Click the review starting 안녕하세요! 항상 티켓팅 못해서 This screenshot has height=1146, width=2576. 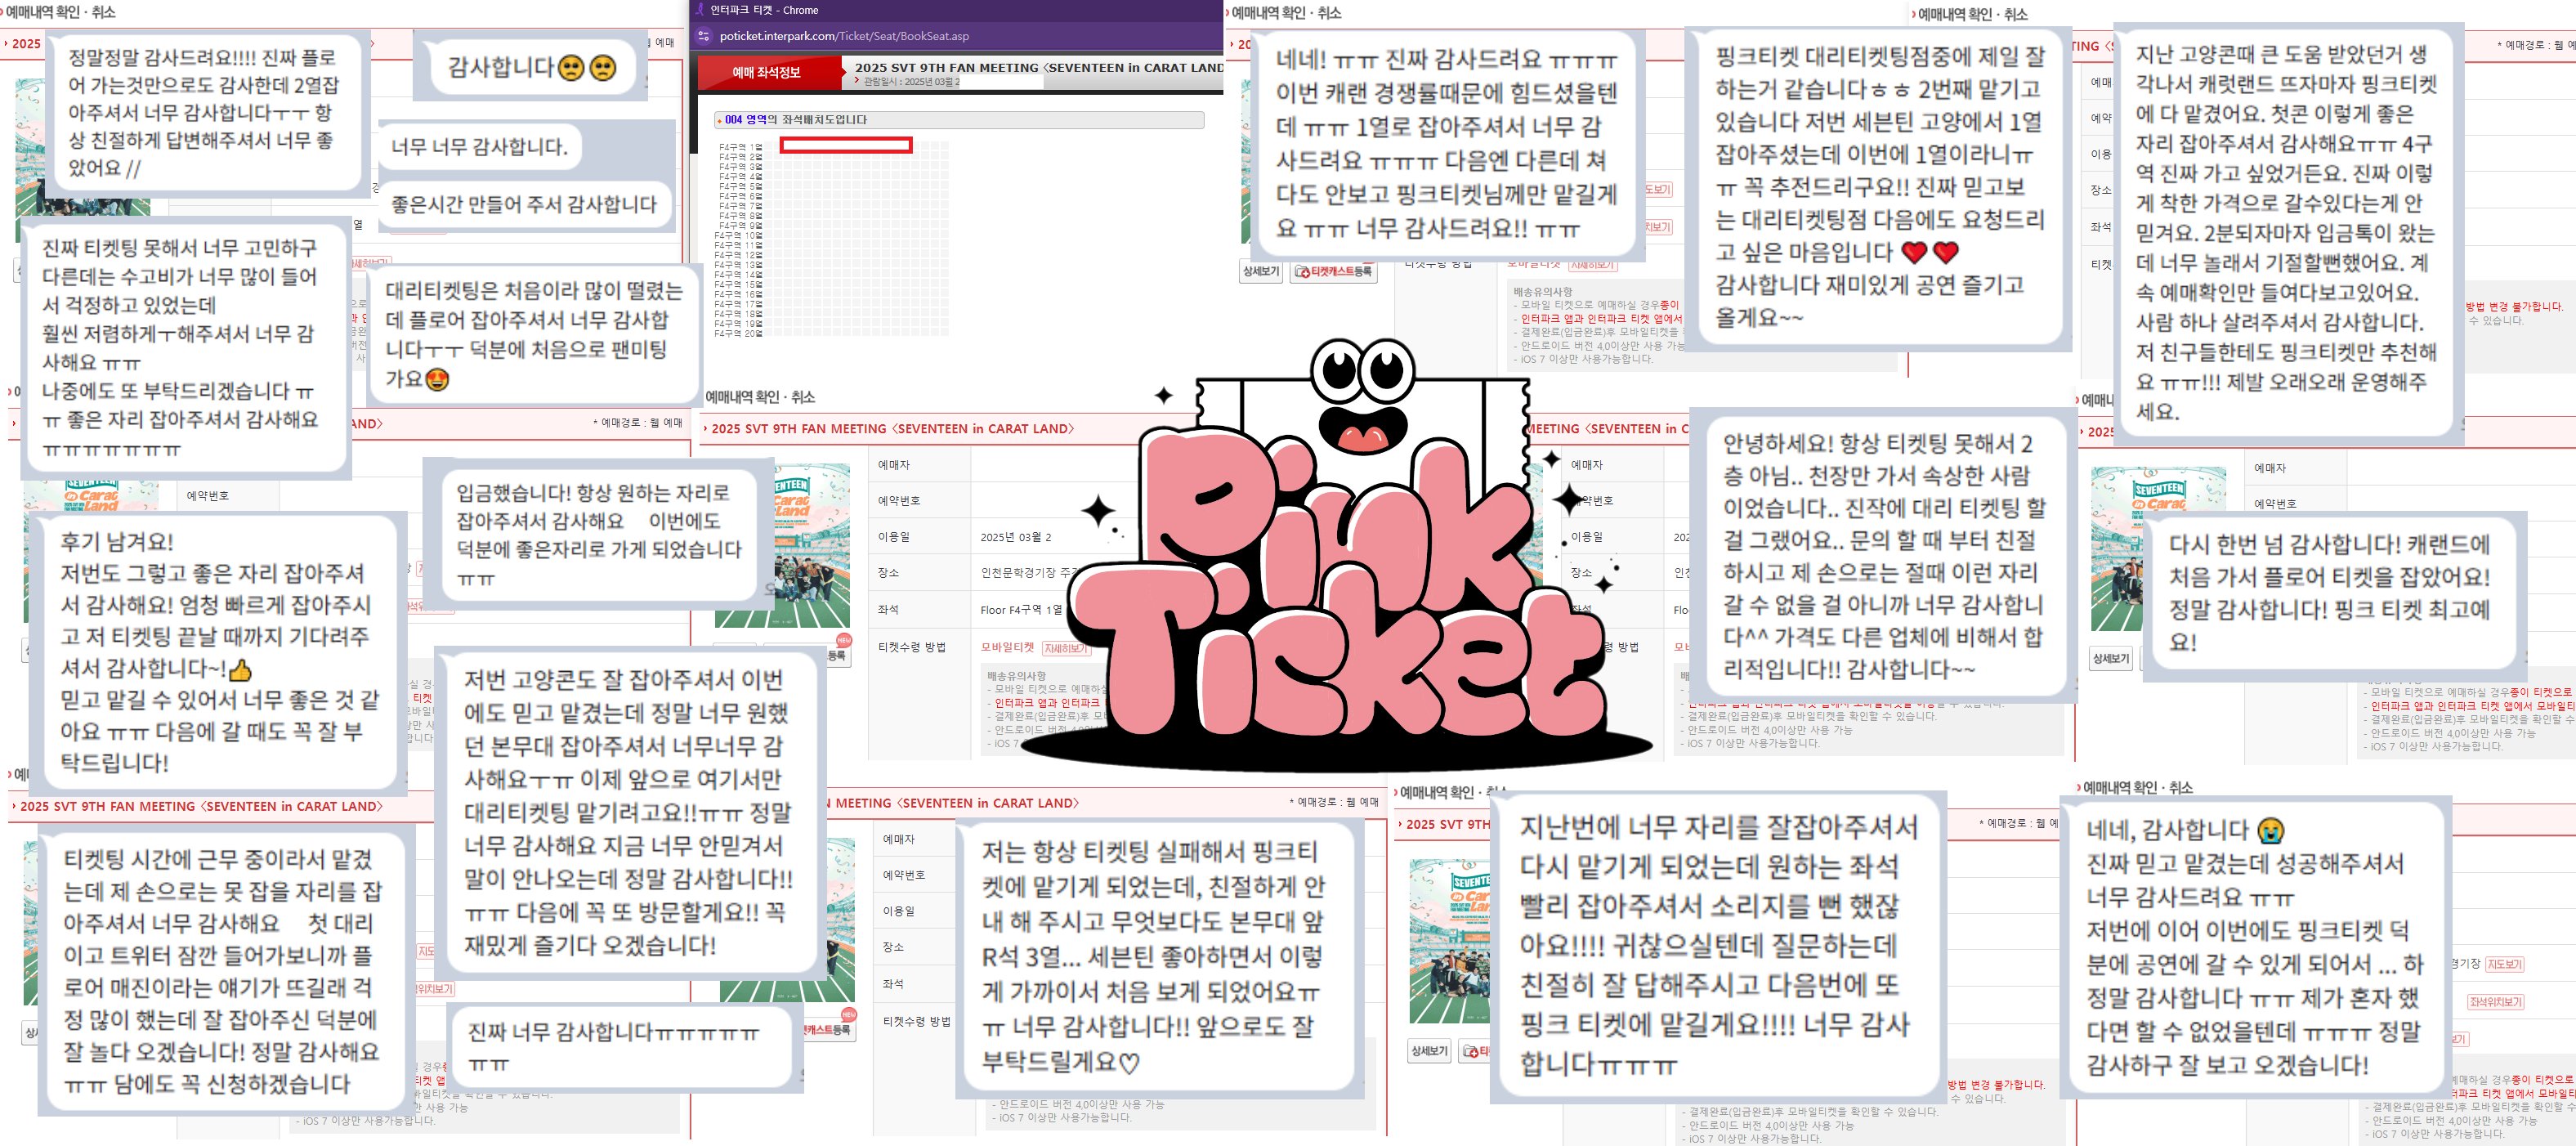click(x=1882, y=556)
